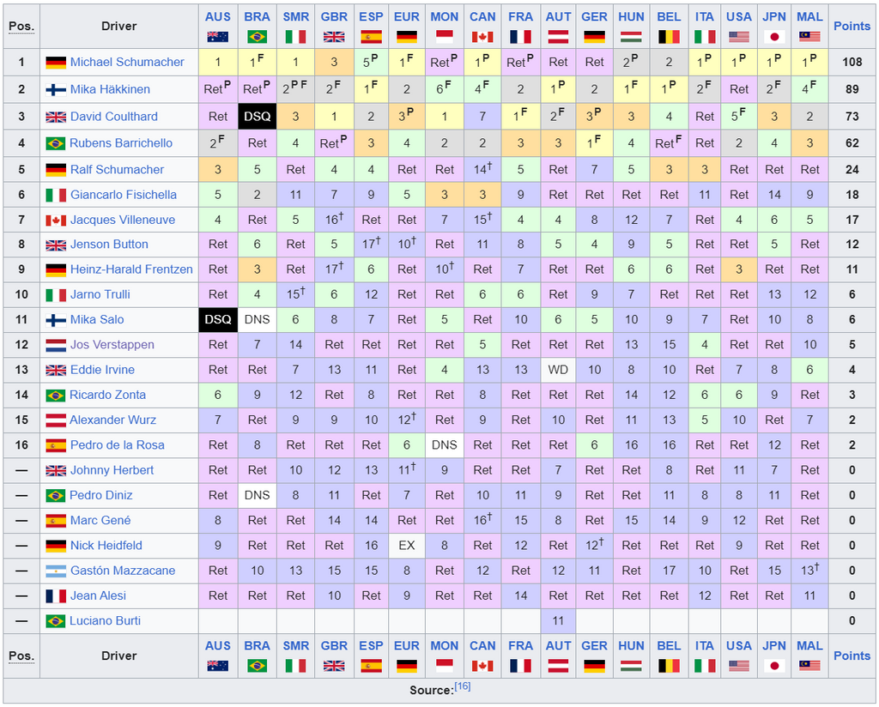This screenshot has height=707, width=879.
Task: Open Michael Schumacher driver link
Action: click(x=127, y=62)
